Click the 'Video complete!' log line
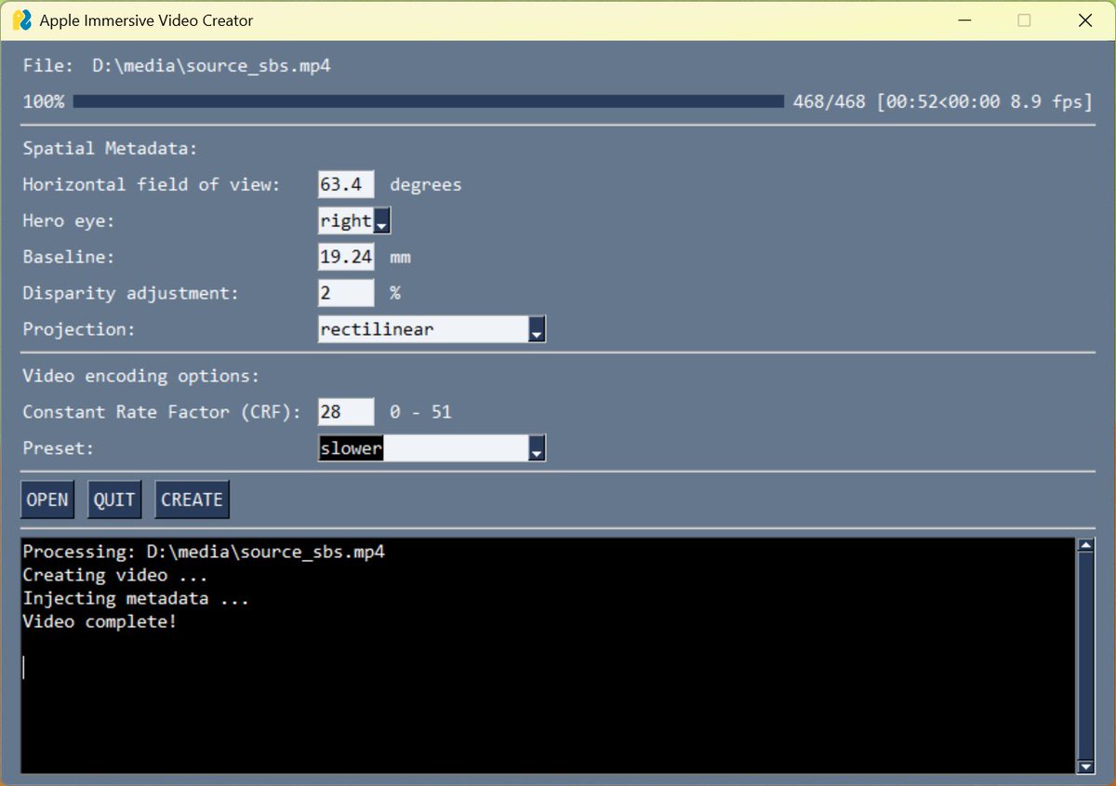This screenshot has width=1116, height=786. click(x=100, y=621)
